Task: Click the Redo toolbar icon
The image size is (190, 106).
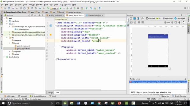Action: click(x=17, y=9)
